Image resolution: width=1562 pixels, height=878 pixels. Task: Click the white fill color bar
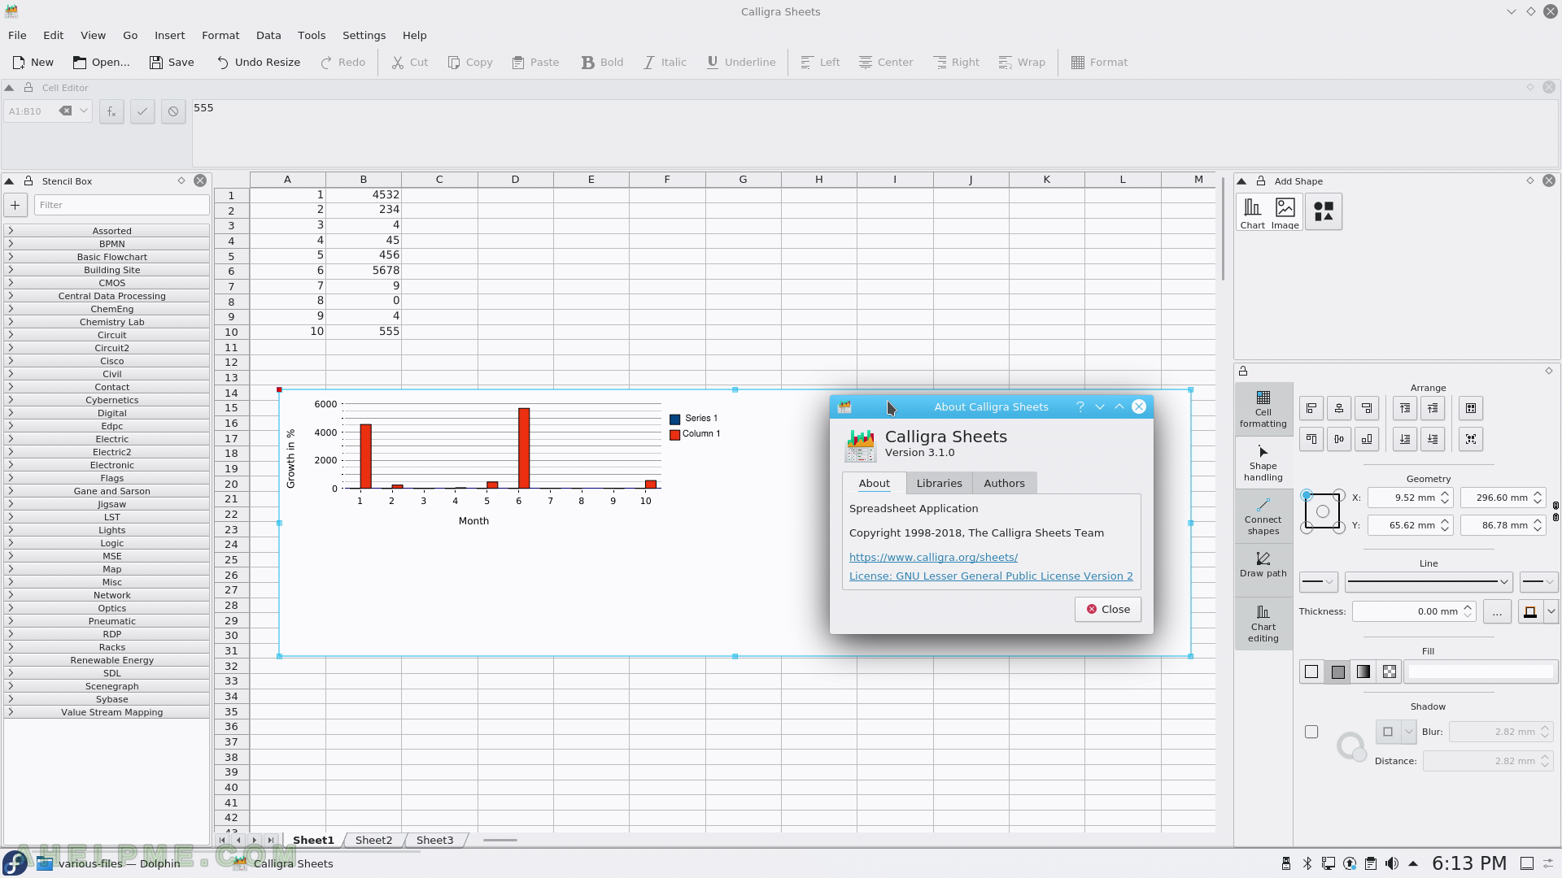(1481, 672)
